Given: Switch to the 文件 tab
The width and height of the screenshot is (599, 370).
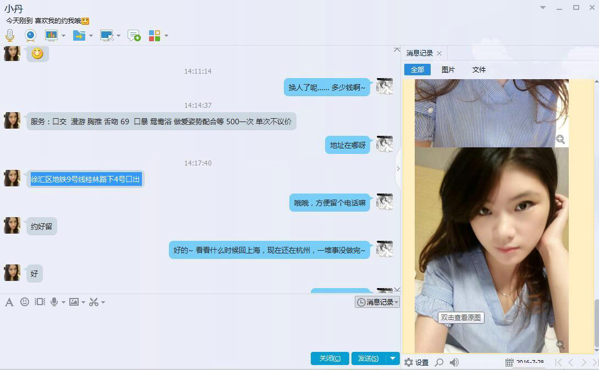Looking at the screenshot, I should click(x=479, y=70).
